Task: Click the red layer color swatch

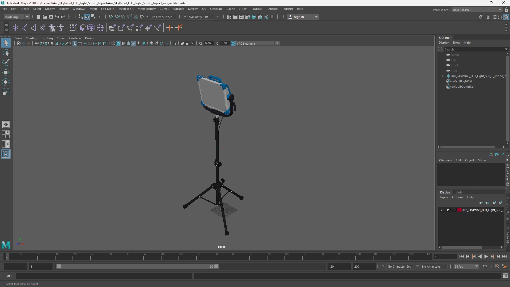Action: tap(459, 210)
